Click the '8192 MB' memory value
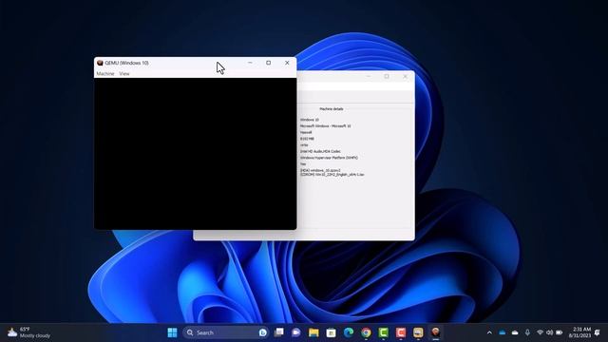 point(307,139)
